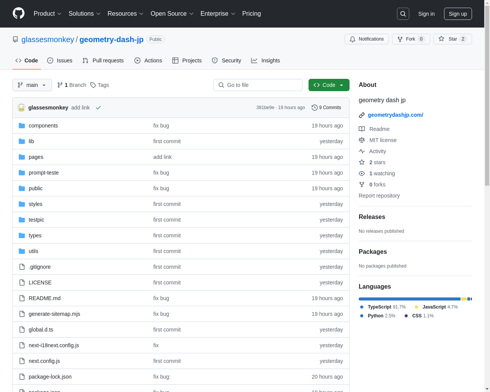This screenshot has width=490, height=392.
Task: Open the main branch selector dropdown
Action: coord(32,85)
